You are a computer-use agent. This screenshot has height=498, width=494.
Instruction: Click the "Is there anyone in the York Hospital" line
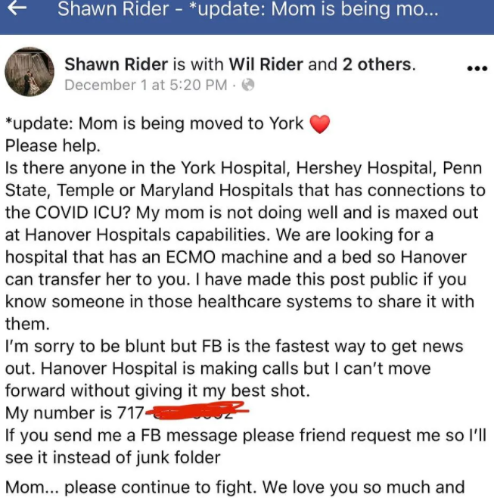coord(243,168)
